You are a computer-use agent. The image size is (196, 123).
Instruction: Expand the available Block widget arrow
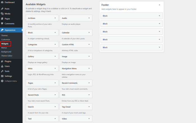pyautogui.click(x=55, y=33)
